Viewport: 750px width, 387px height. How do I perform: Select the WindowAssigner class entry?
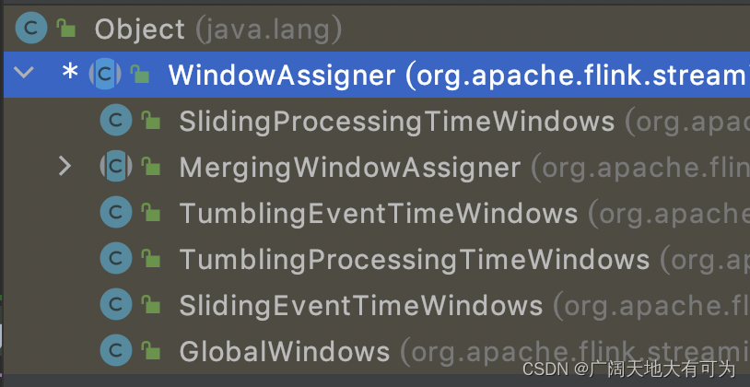284,75
